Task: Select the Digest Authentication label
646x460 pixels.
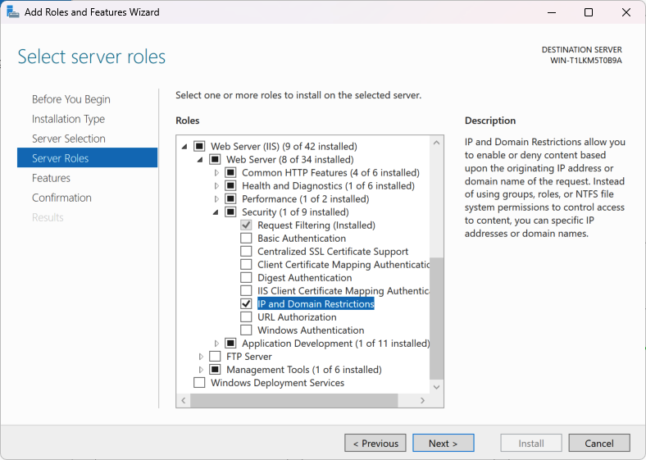Action: (x=304, y=278)
